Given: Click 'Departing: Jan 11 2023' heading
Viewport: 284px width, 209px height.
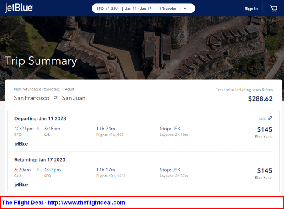Looking at the screenshot, I should tap(40, 118).
